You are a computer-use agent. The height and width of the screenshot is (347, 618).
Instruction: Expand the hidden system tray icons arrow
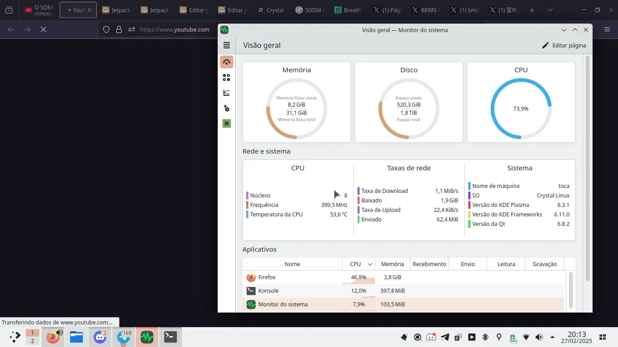click(x=552, y=337)
